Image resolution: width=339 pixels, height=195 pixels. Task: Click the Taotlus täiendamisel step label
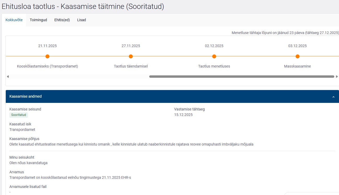coord(131,66)
